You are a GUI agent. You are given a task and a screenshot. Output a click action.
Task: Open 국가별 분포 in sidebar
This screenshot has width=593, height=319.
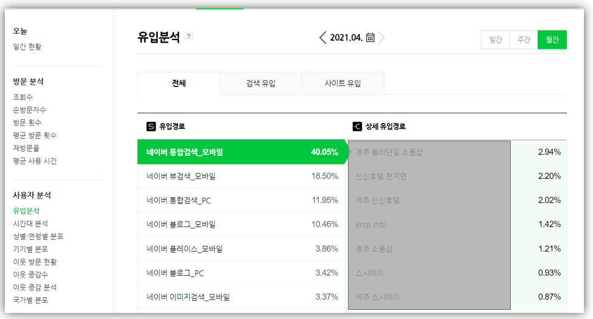30,300
